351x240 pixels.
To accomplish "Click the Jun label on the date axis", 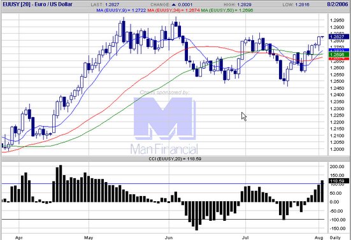I will point(169,237).
